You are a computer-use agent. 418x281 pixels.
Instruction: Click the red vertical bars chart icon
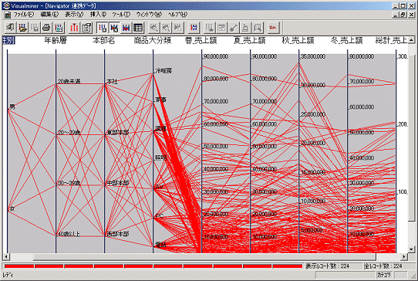click(74, 28)
